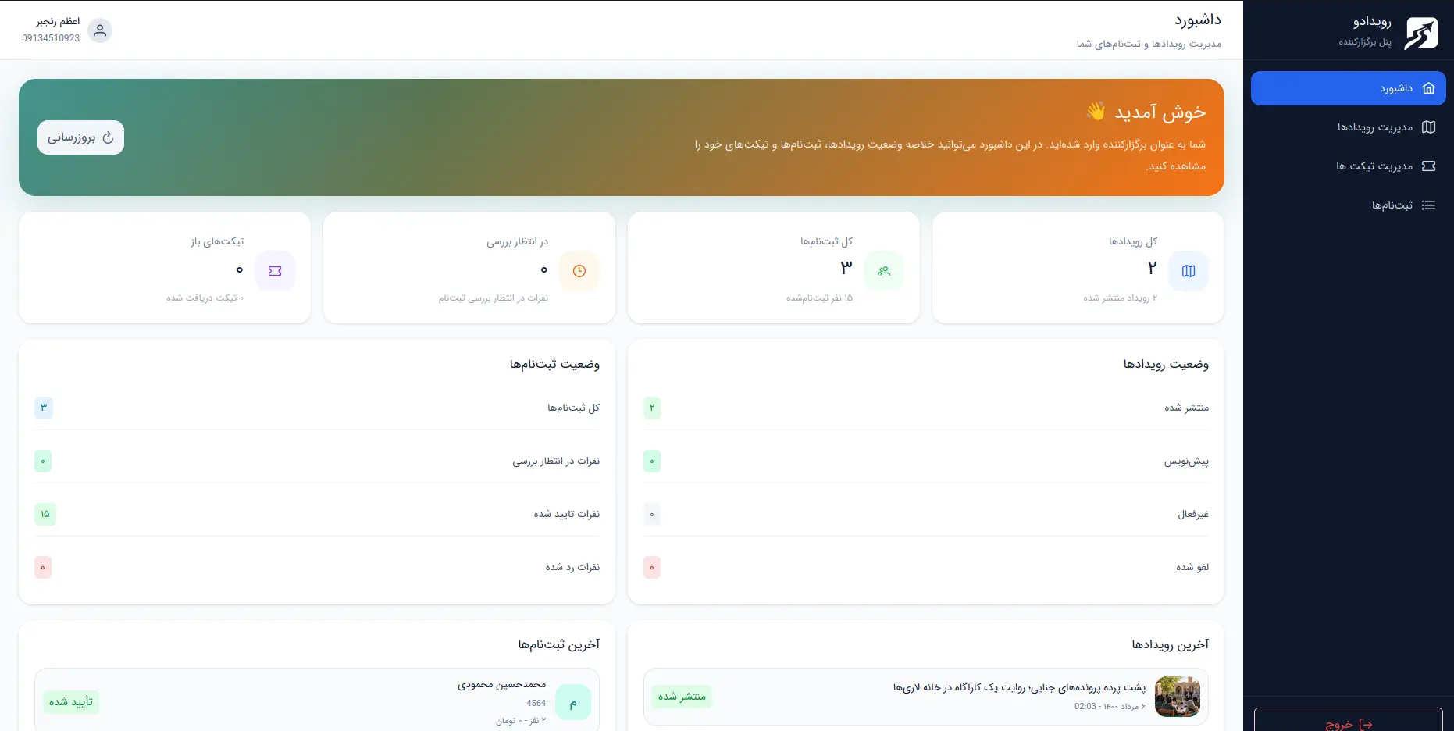
Task: Click the count badge ۱۵ for نفرات تایید شده
Action: pyautogui.click(x=45, y=514)
